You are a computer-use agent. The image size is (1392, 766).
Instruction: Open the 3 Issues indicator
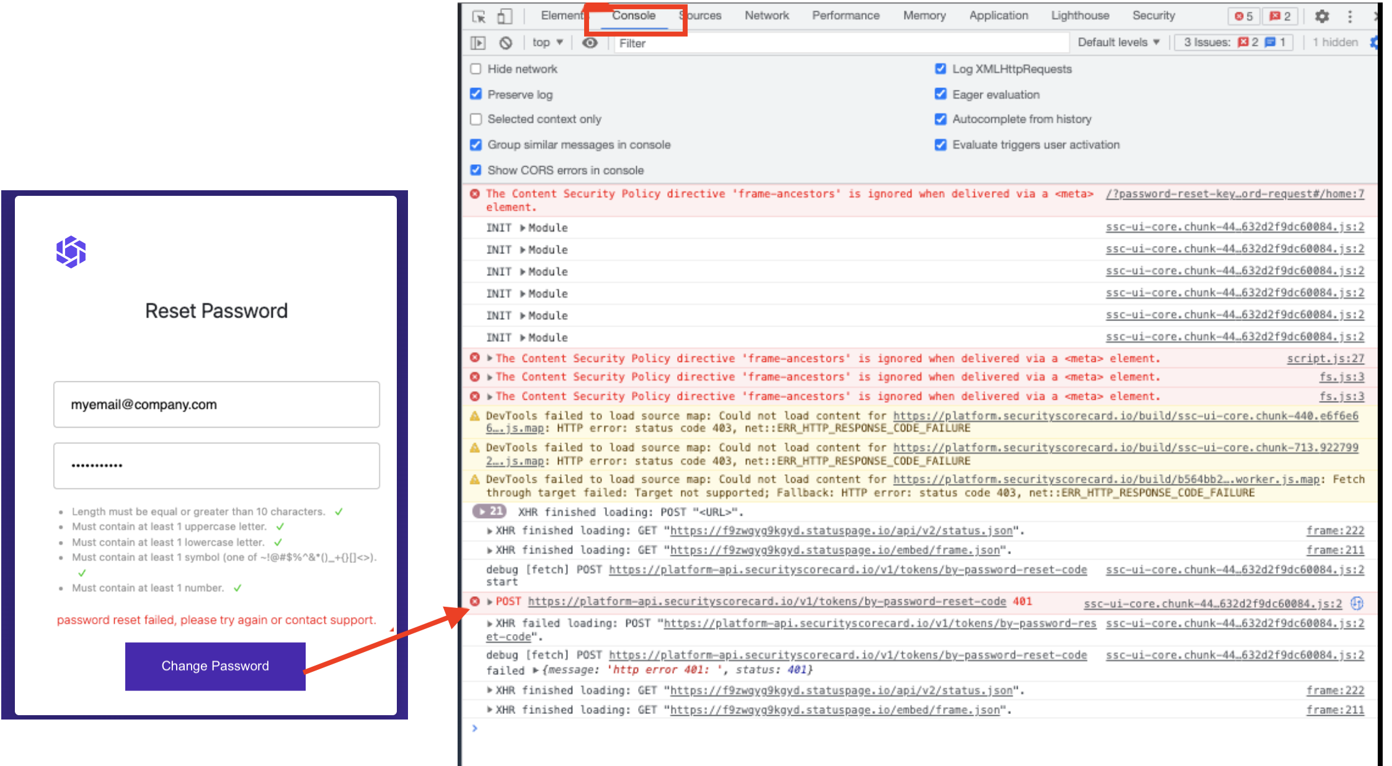pyautogui.click(x=1234, y=42)
